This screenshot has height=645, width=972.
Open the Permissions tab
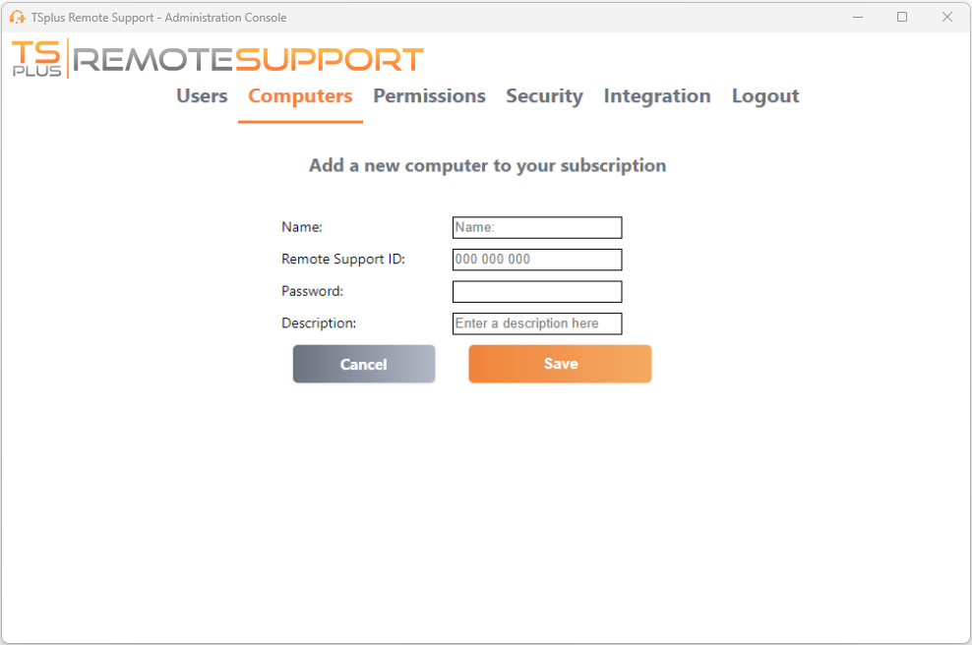(x=429, y=95)
